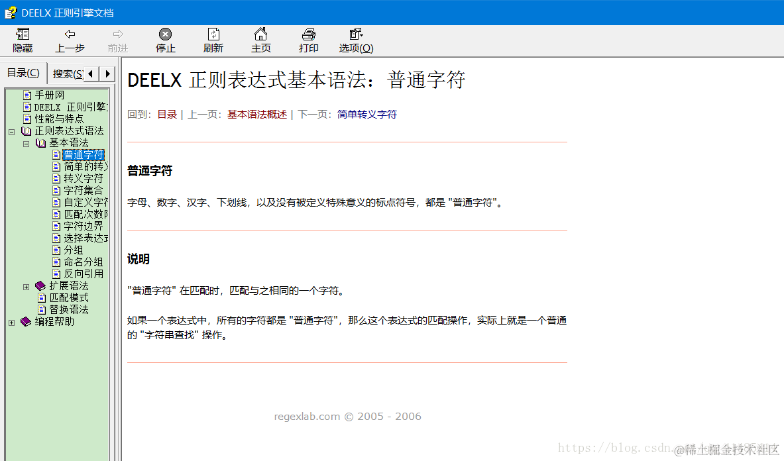Open the 自定义字符 topic
This screenshot has width=784, height=461.
tap(85, 202)
